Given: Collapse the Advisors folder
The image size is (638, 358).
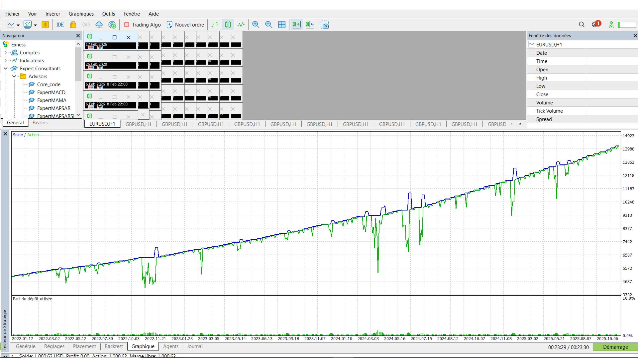Looking at the screenshot, I should 14,76.
